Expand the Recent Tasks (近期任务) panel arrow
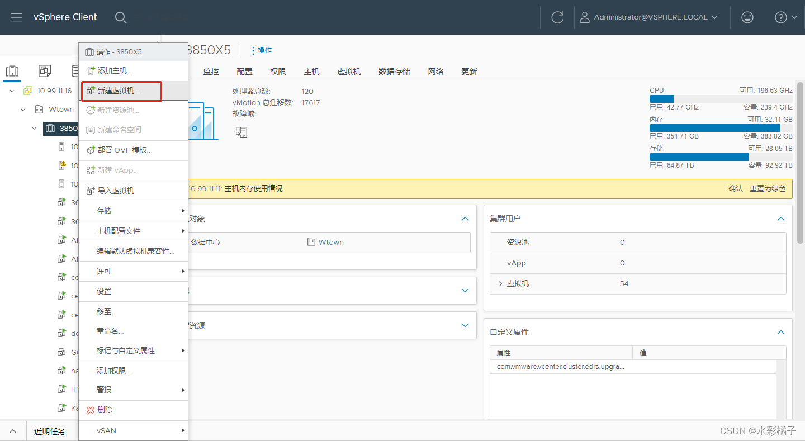805x441 pixels. 13,431
